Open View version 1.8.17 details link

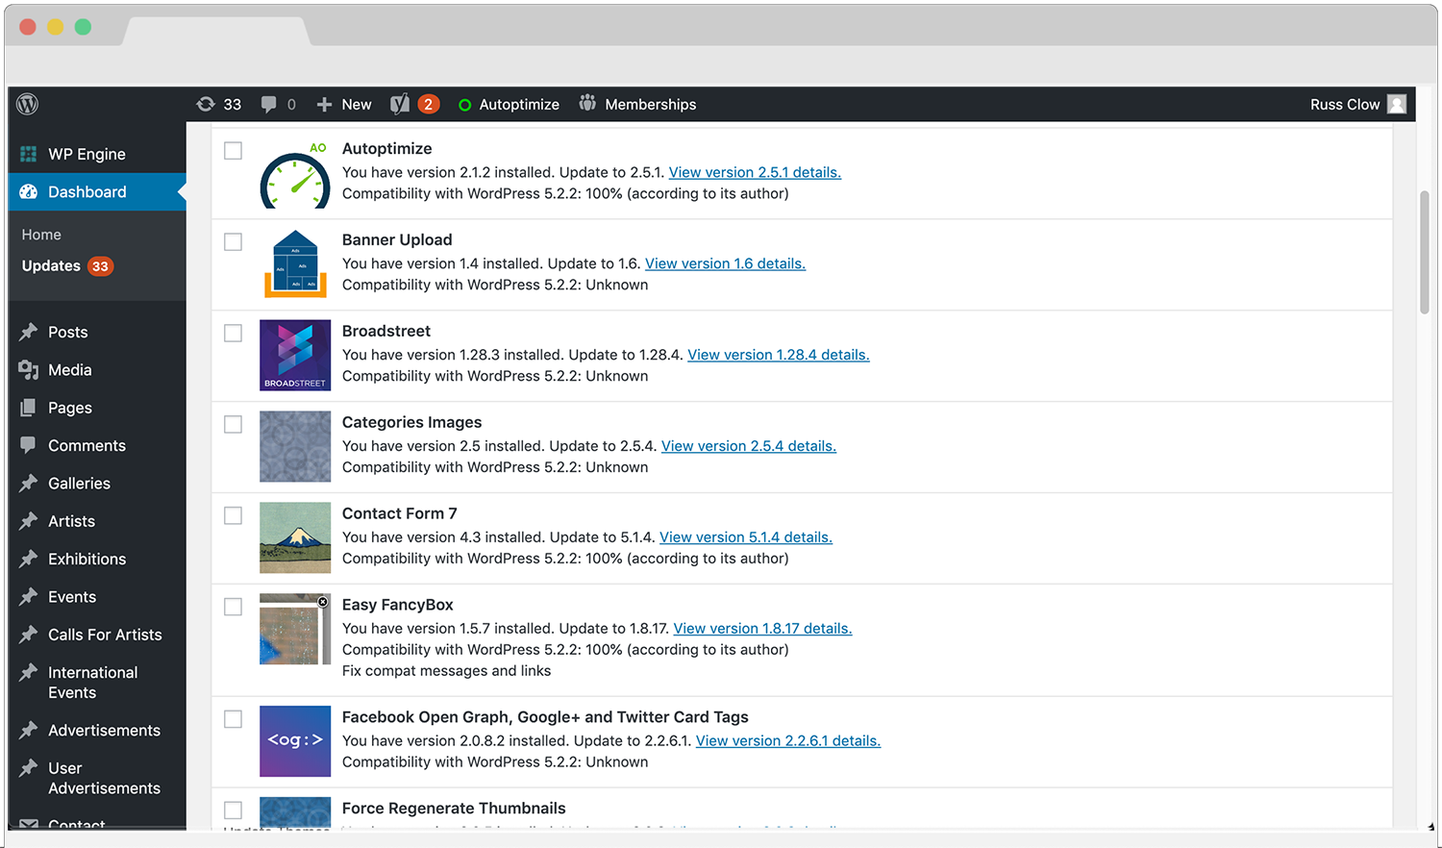(762, 629)
